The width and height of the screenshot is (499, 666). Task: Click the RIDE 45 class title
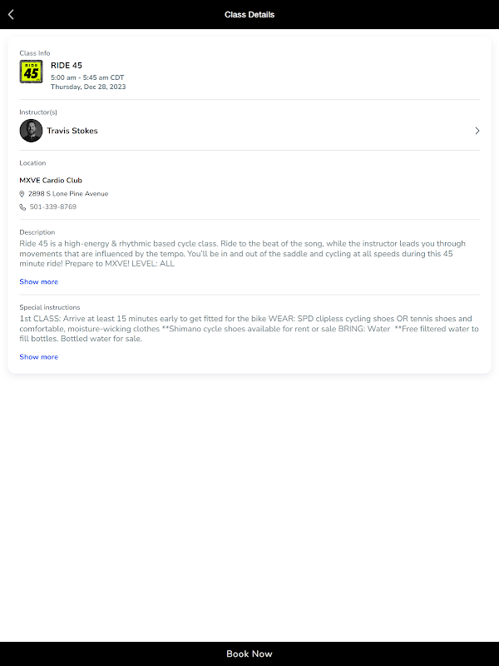[67, 66]
